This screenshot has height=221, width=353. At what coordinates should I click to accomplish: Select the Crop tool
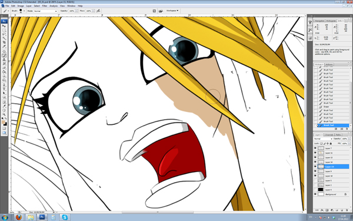coord(4,42)
